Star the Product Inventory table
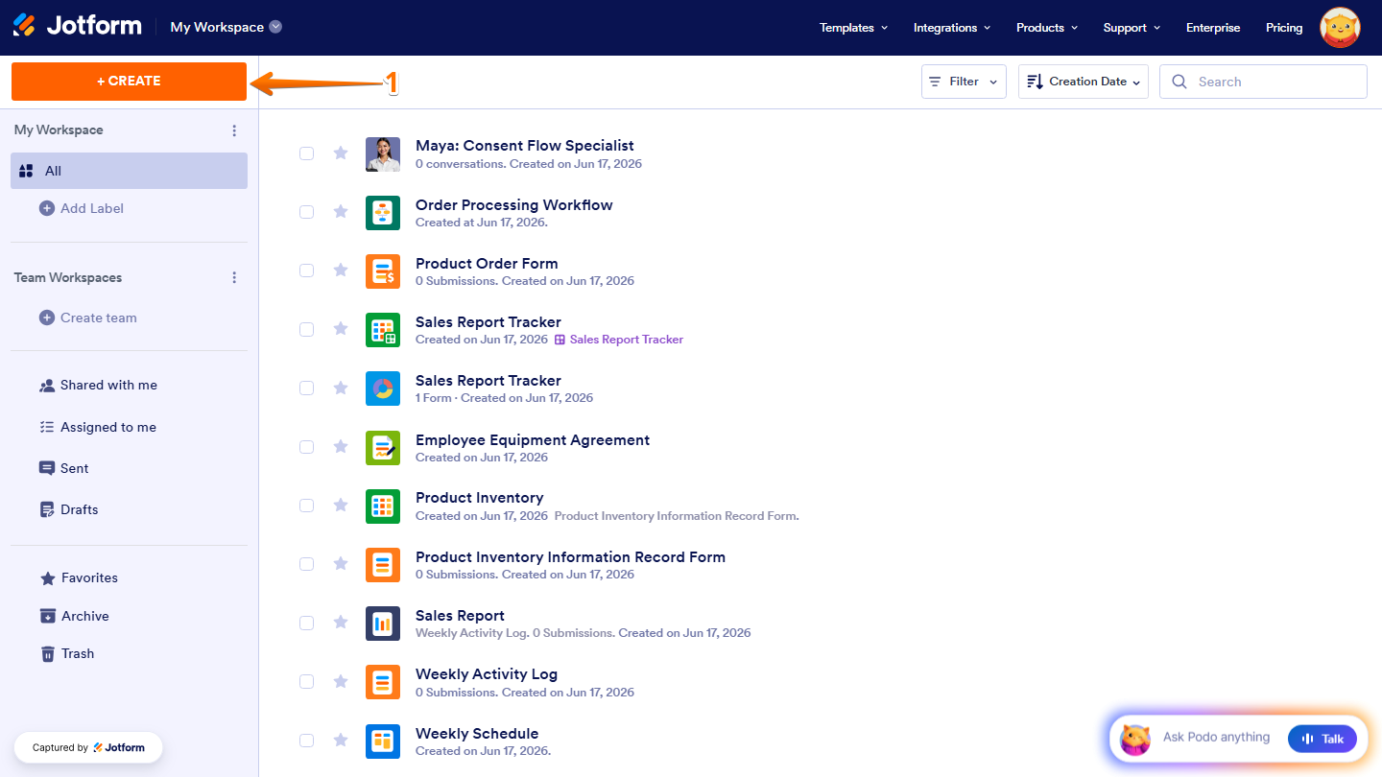Viewport: 1382px width, 777px height. click(x=341, y=505)
